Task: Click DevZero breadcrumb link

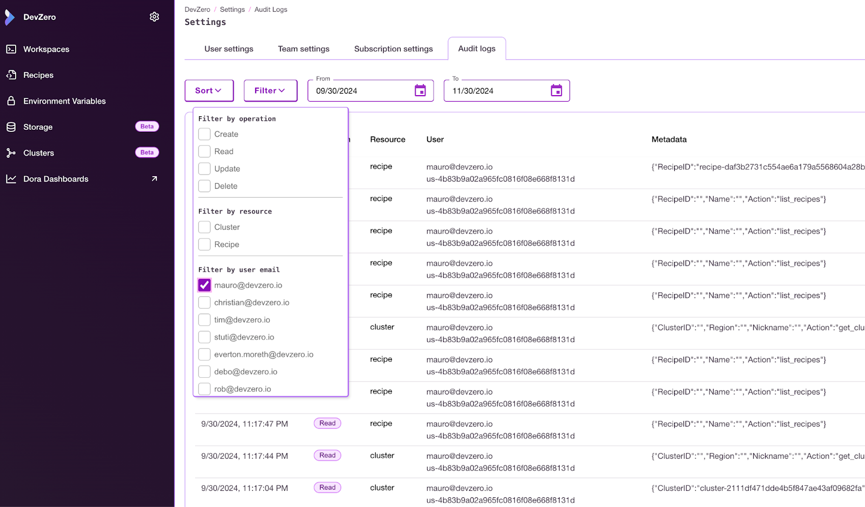Action: [197, 10]
